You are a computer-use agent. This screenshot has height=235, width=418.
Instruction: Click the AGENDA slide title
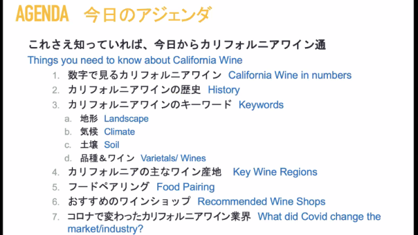point(42,14)
